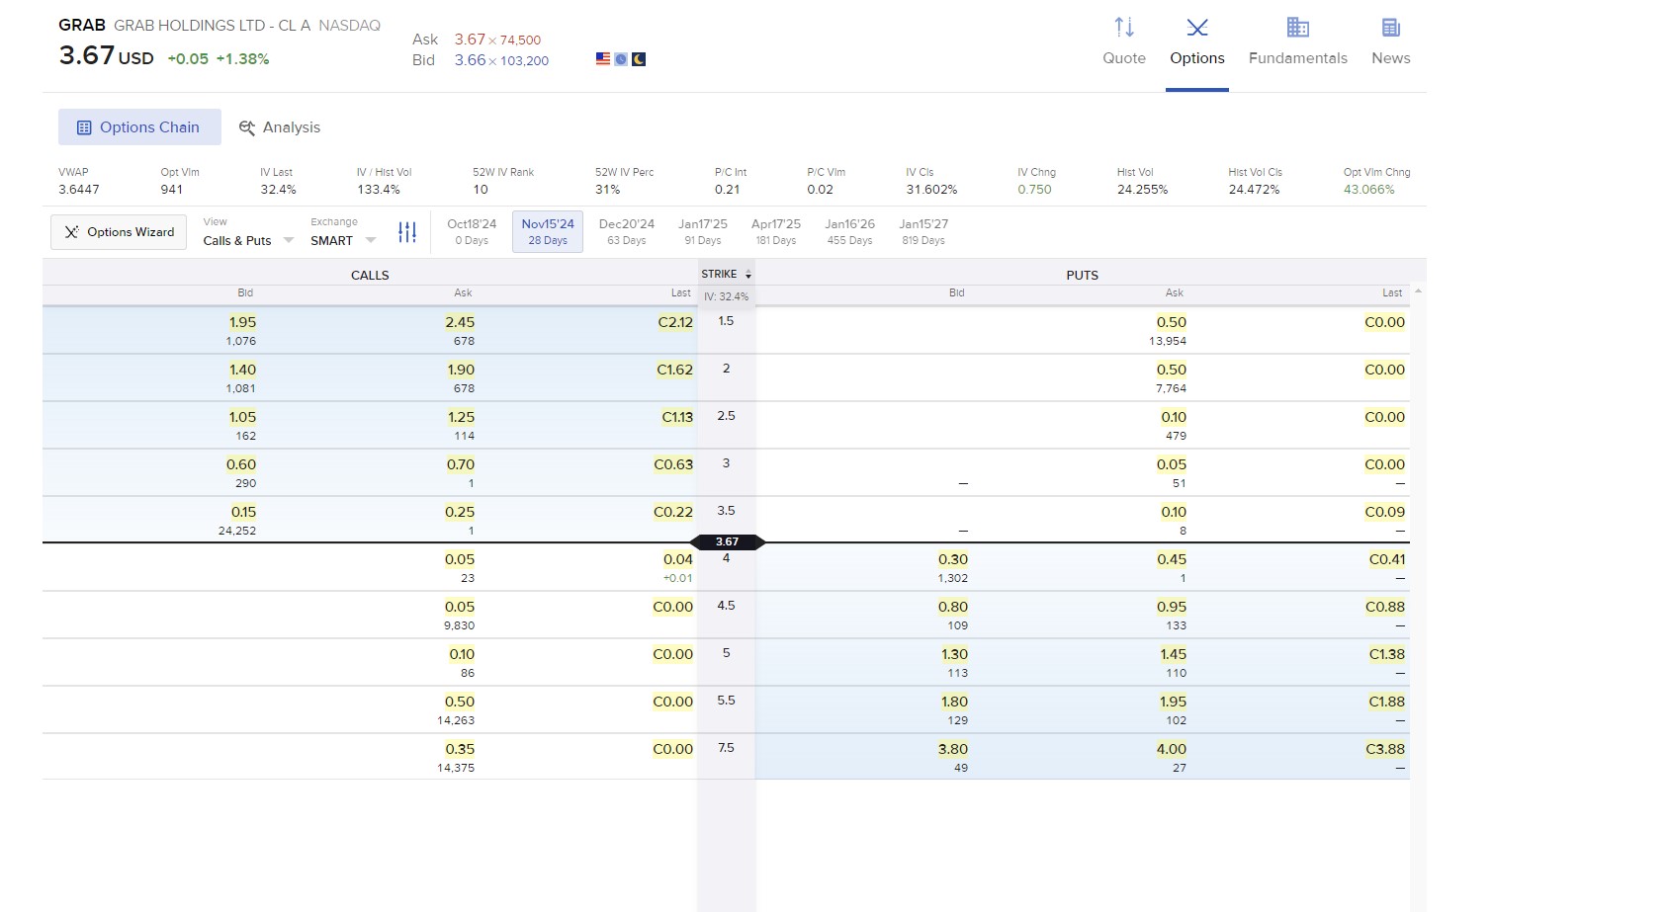
Task: Click the News newspaper icon
Action: (1390, 27)
